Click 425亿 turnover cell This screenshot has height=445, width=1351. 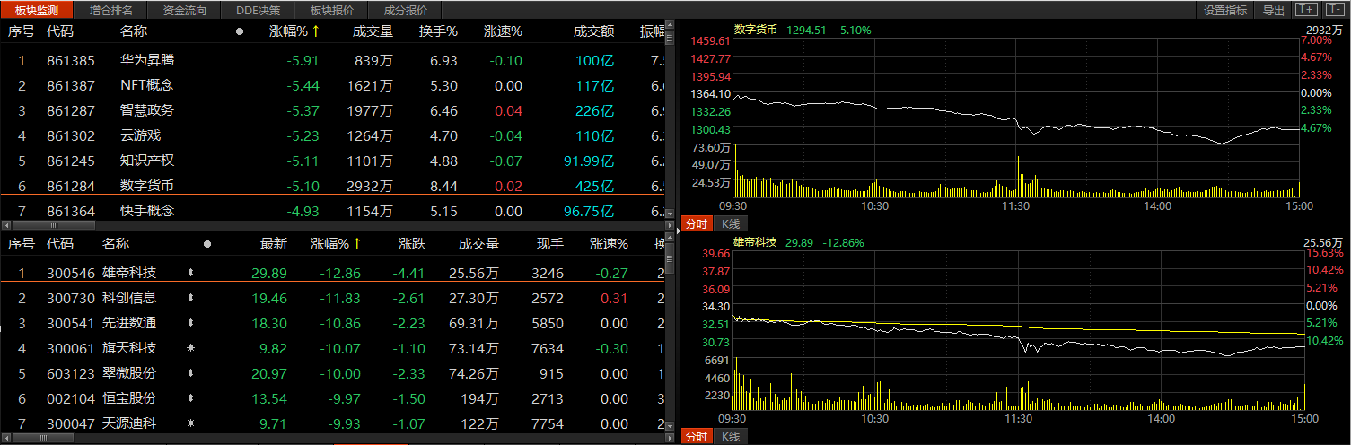[594, 187]
